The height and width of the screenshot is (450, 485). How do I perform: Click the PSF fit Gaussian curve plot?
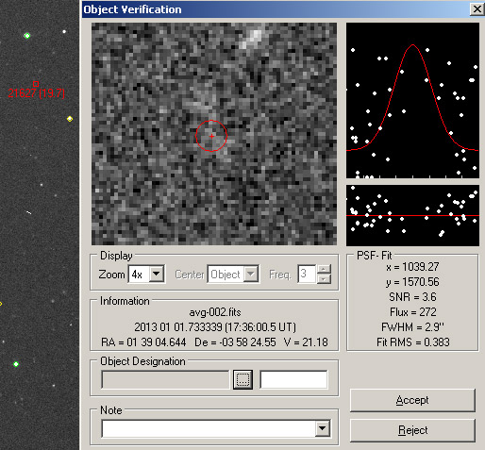point(412,100)
